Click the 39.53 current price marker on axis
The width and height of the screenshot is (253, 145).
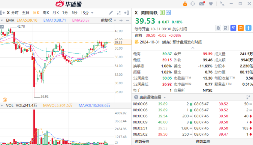click(x=122, y=42)
